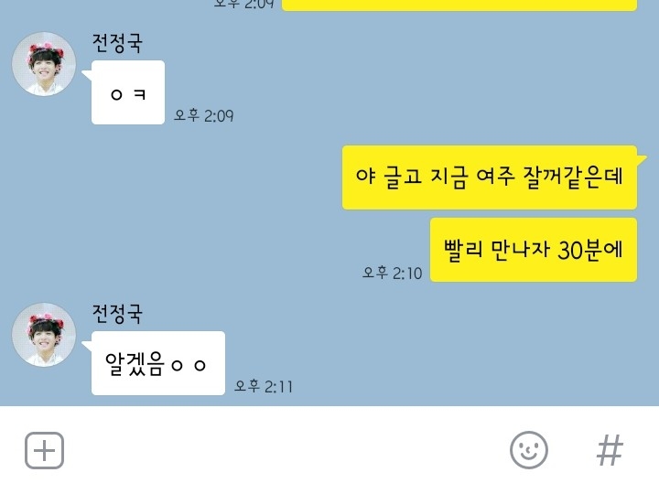Select the yellow 야 글고 지금 여주 잘꺼같은데 bubble

(x=490, y=177)
